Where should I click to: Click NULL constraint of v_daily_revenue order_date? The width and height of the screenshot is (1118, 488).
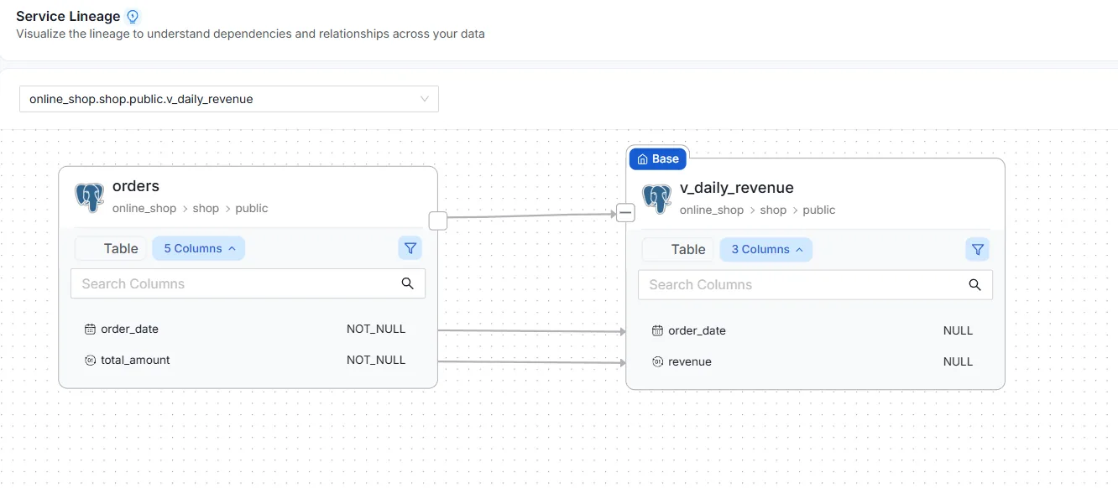[958, 330]
